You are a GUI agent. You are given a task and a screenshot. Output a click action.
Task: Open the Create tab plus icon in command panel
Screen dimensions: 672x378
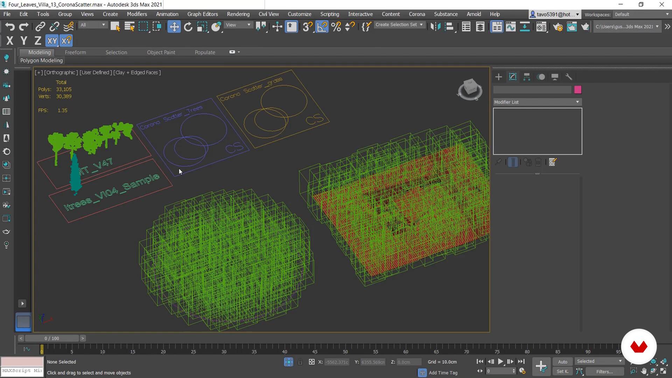click(x=499, y=77)
